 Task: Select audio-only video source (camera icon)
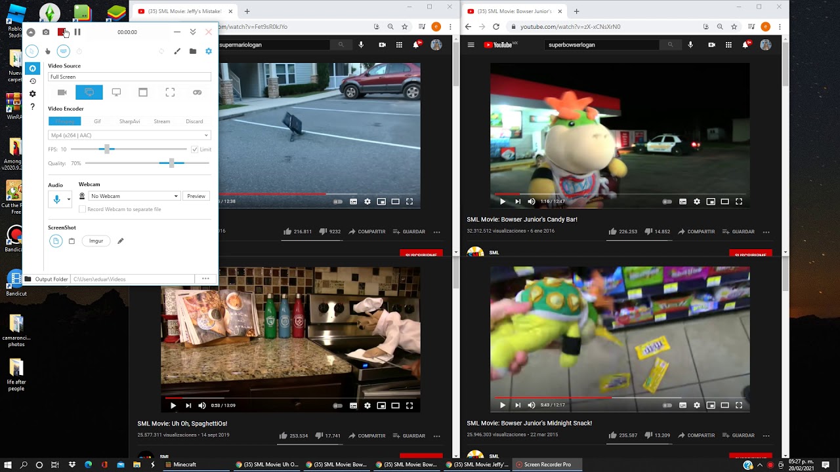click(62, 92)
